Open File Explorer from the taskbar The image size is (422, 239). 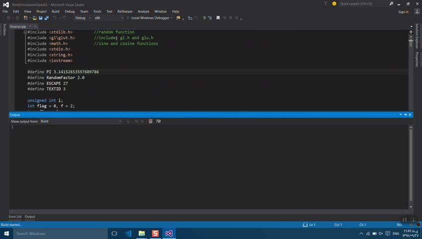(141, 234)
